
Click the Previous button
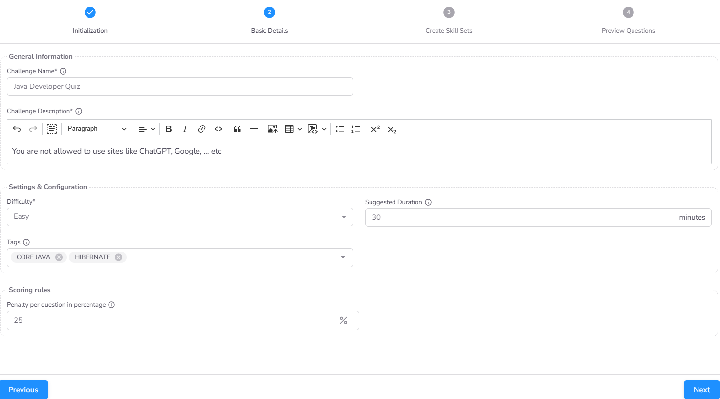pos(23,390)
